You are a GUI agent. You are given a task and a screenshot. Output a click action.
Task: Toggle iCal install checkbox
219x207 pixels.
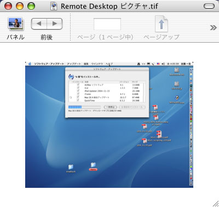point(78,88)
